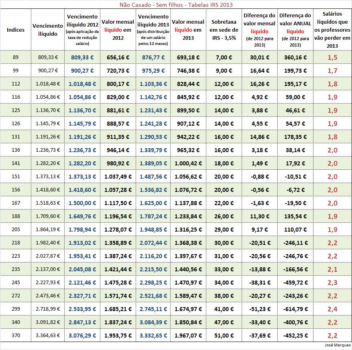The width and height of the screenshot is (352, 350).
Task: Select the cell -246,11 €
Action: coord(295,243)
